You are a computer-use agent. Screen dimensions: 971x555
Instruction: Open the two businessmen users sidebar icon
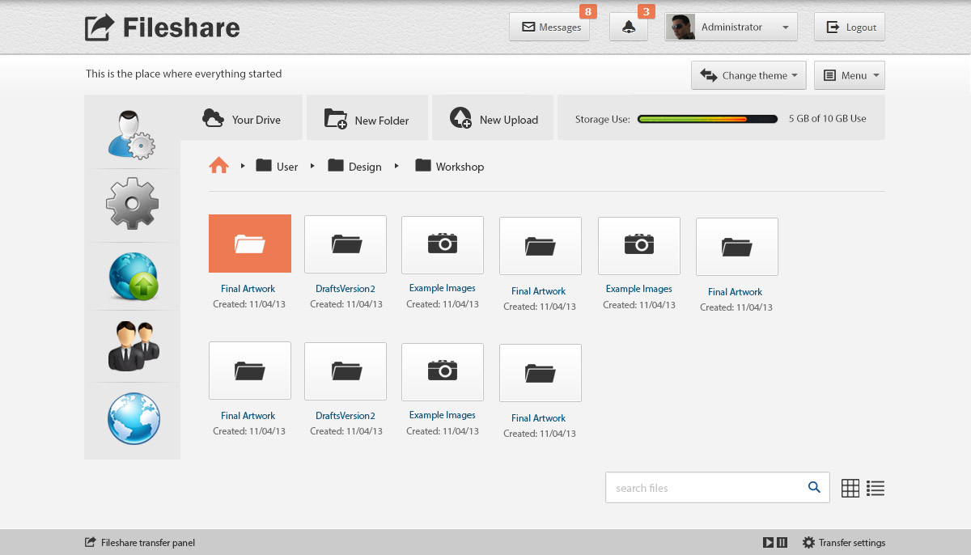(134, 346)
